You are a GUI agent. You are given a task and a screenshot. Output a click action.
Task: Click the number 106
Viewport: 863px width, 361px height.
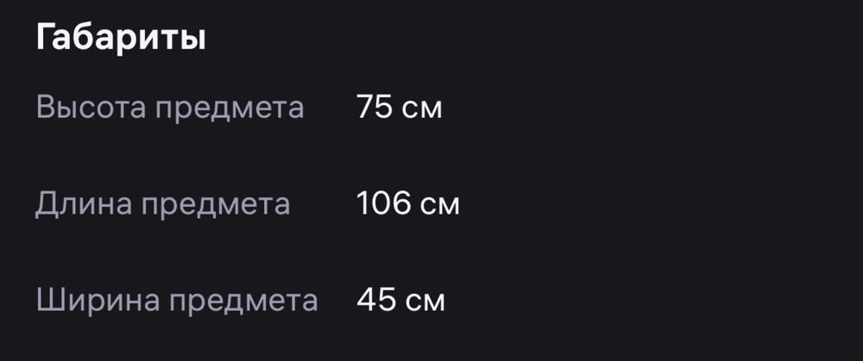[384, 204]
